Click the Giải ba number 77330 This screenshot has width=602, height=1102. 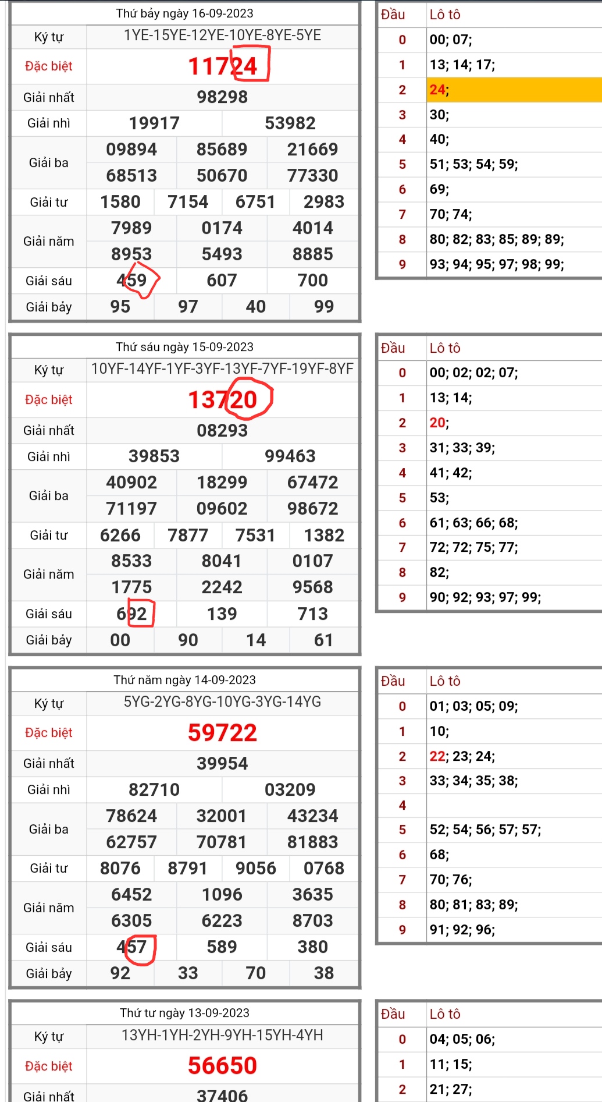[313, 176]
